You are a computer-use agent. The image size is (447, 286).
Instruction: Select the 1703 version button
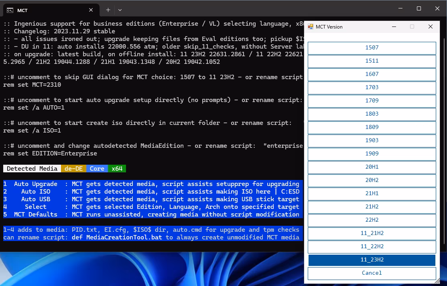click(x=372, y=87)
